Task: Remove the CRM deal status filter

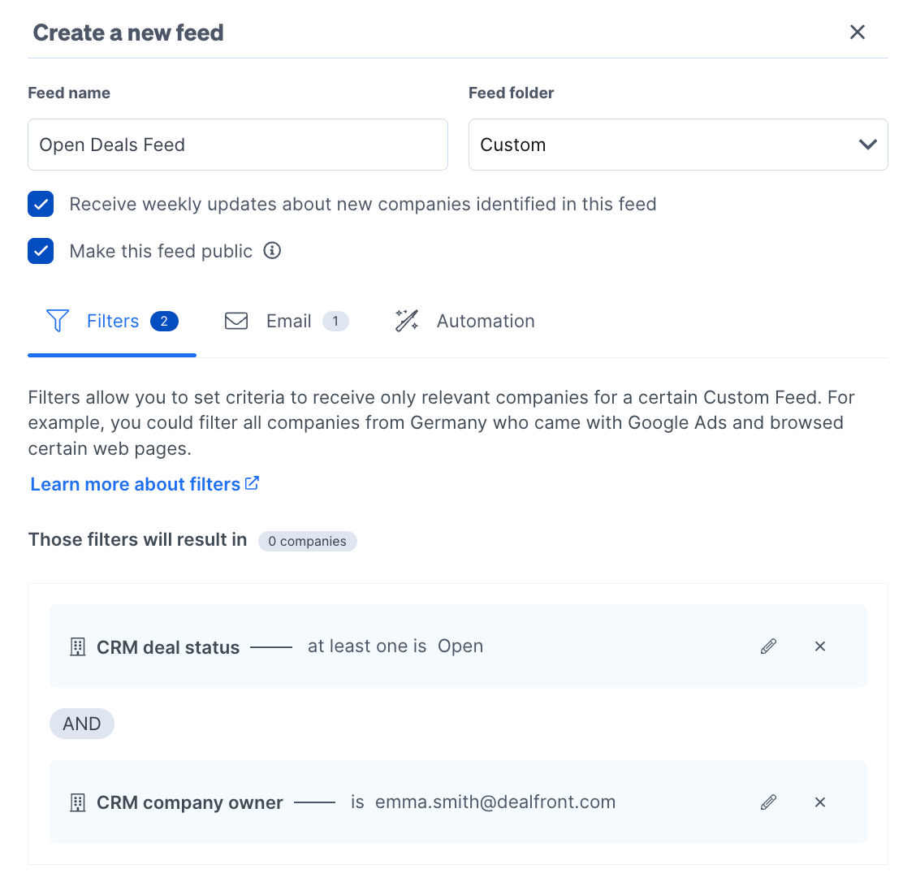Action: tap(819, 646)
